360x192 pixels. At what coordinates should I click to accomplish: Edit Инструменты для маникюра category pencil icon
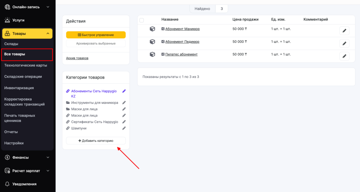tap(124, 103)
